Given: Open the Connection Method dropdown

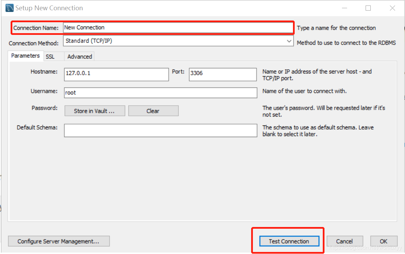Looking at the screenshot, I should (178, 41).
